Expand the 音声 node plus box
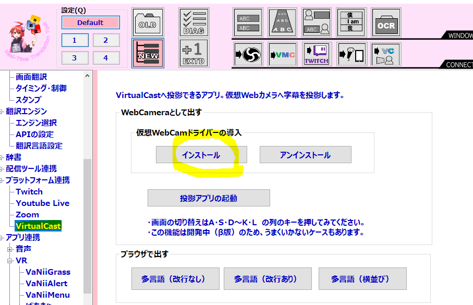Viewport: 473px width, 305px height. (x=10, y=250)
